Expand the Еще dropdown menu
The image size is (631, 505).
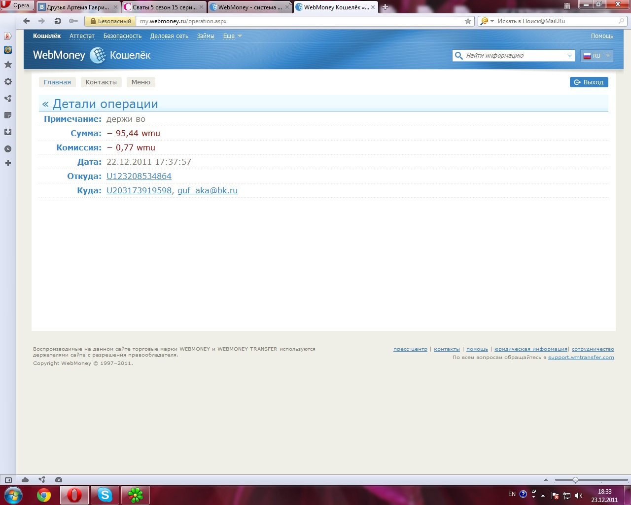pyautogui.click(x=232, y=36)
